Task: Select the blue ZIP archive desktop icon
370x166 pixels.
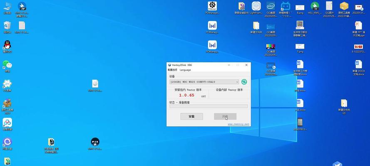Action: point(22,10)
